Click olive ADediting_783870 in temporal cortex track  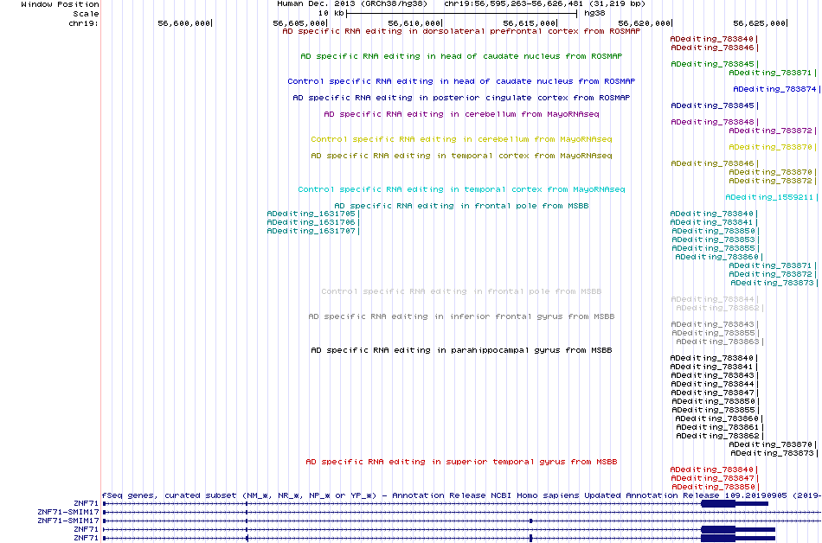772,172
